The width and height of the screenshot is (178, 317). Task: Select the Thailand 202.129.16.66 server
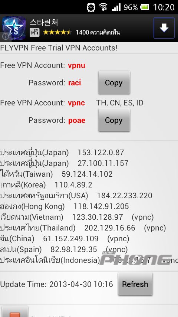point(83,228)
